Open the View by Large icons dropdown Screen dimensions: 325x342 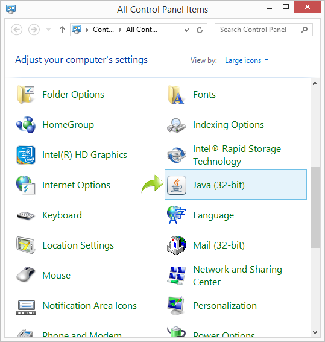point(247,60)
